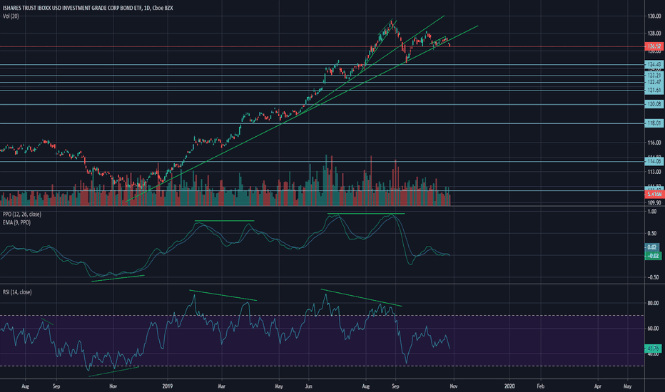665x392 pixels.
Task: Select the descending green line above RSI August peaks
Action: click(361, 297)
